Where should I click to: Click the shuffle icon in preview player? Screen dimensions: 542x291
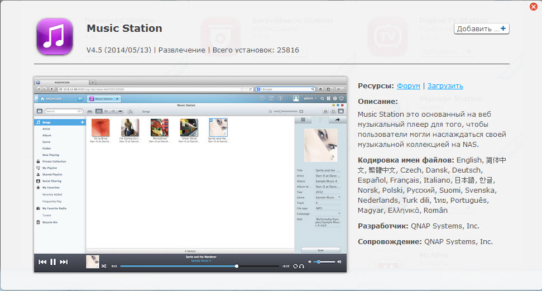104,266
